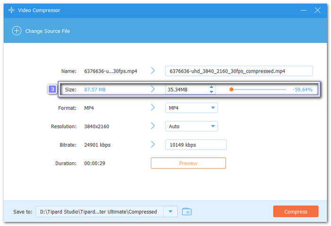Open the Save to path dropdown arrow
The height and width of the screenshot is (226, 331).
click(170, 212)
